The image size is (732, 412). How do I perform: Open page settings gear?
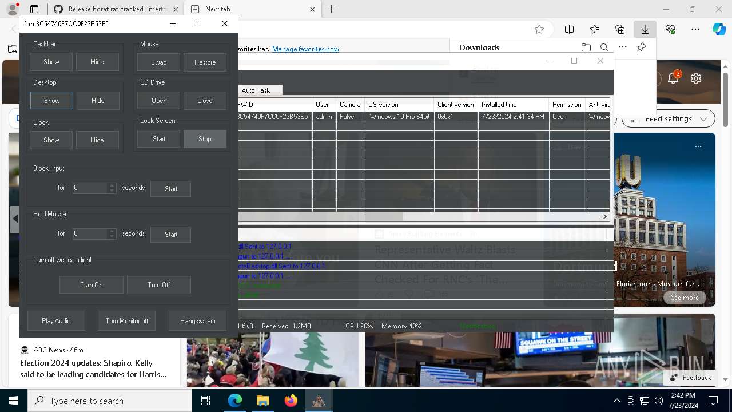click(x=696, y=78)
